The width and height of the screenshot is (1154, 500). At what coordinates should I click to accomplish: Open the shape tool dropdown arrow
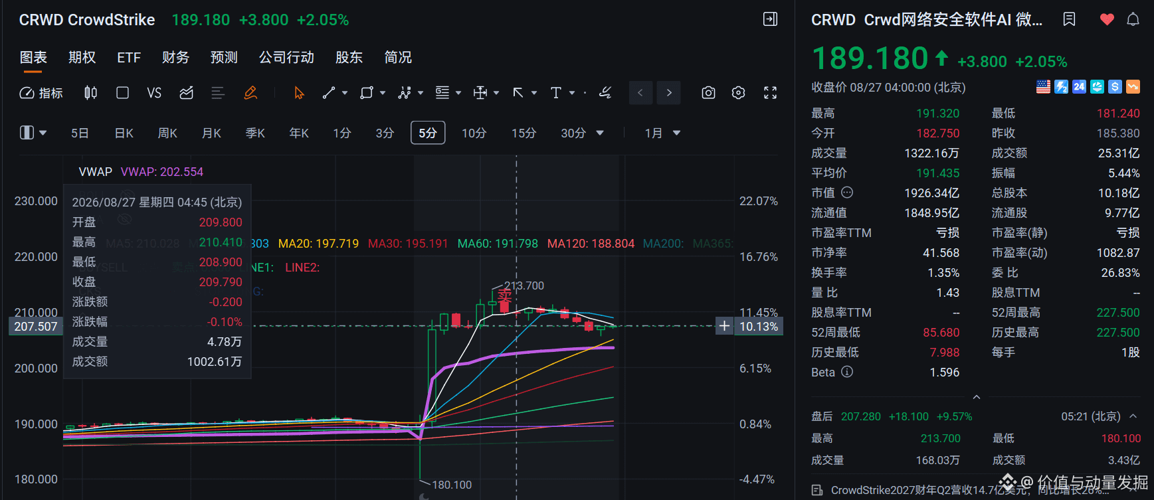[383, 93]
